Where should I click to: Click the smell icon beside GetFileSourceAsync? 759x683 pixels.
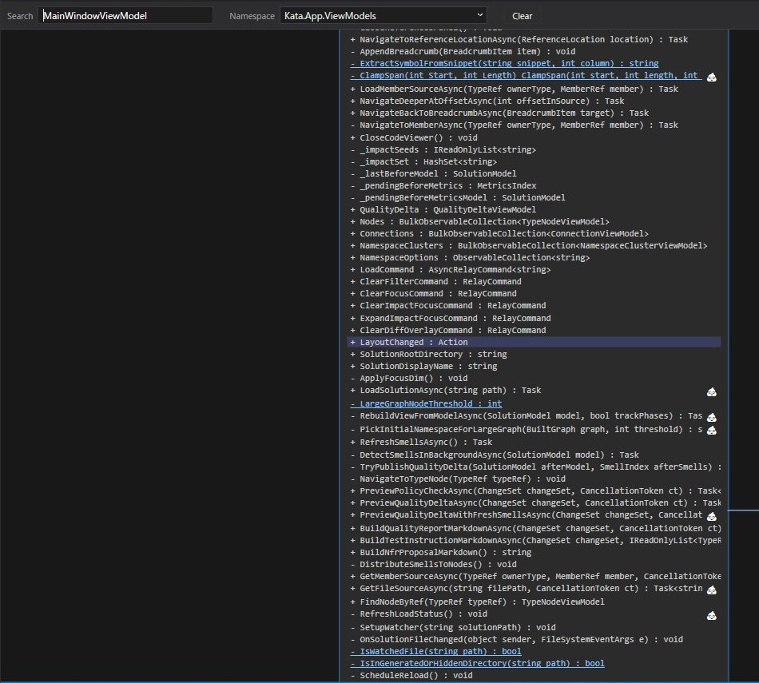pyautogui.click(x=712, y=590)
